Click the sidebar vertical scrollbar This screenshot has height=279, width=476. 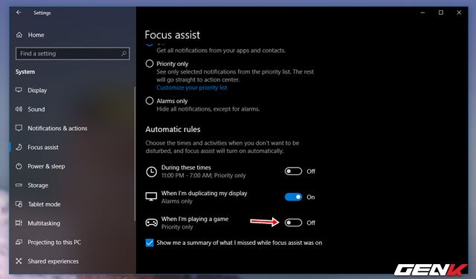click(135, 154)
